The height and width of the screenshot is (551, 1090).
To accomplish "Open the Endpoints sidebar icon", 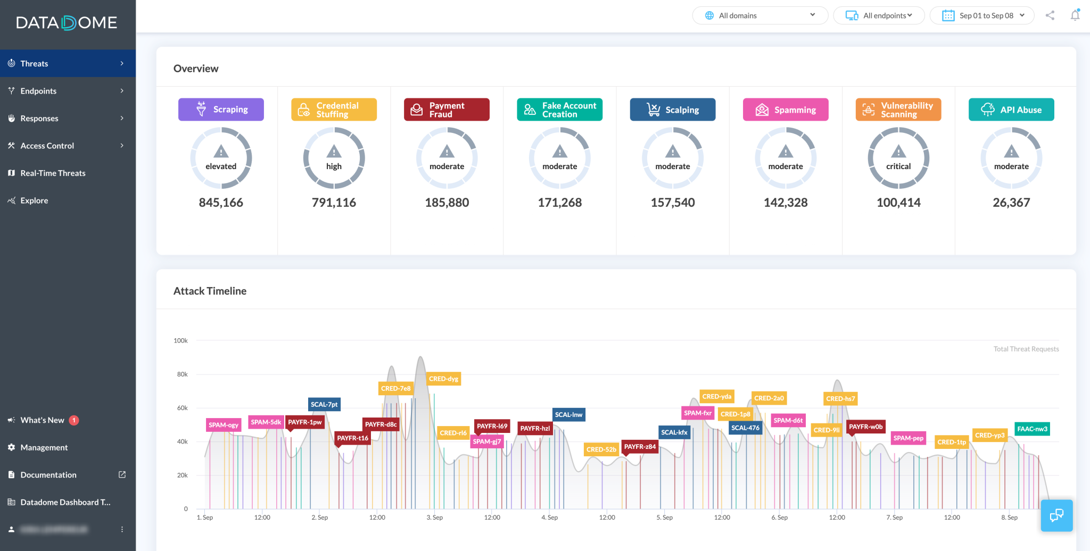I will pyautogui.click(x=11, y=90).
